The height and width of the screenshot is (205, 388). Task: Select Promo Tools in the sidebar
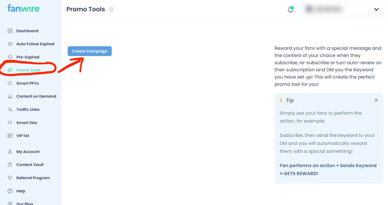pyautogui.click(x=28, y=70)
